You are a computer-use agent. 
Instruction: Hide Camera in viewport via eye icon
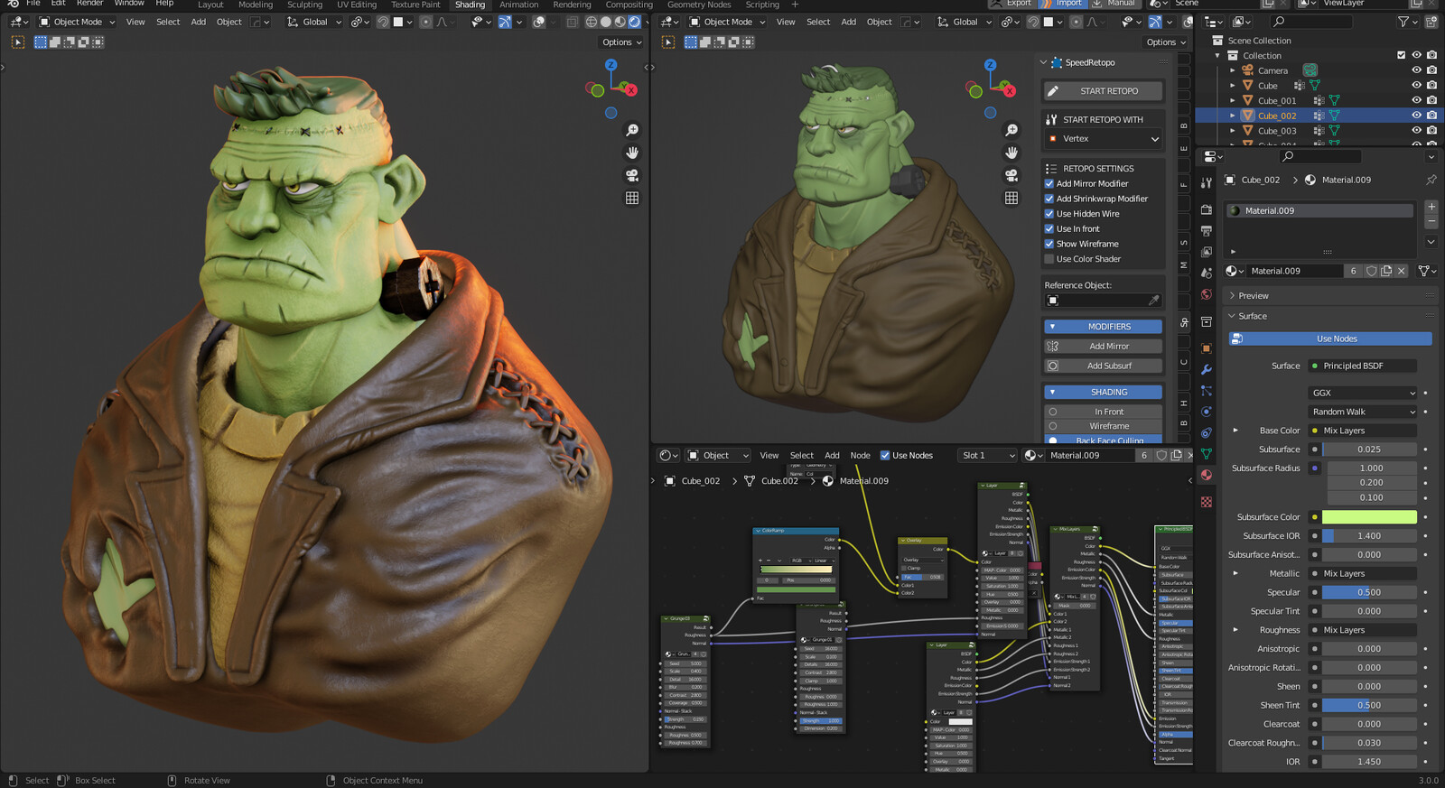point(1416,70)
